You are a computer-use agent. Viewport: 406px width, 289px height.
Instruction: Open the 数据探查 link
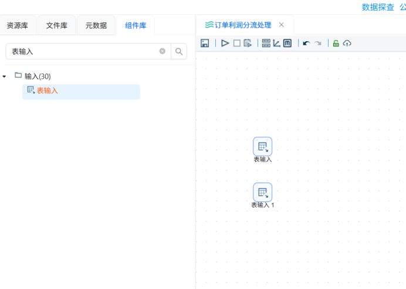[x=378, y=7]
